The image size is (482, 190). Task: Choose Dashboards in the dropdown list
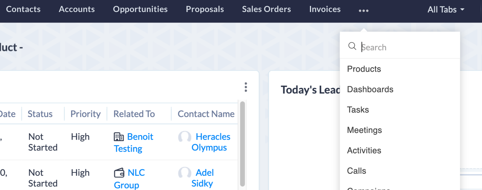[370, 89]
